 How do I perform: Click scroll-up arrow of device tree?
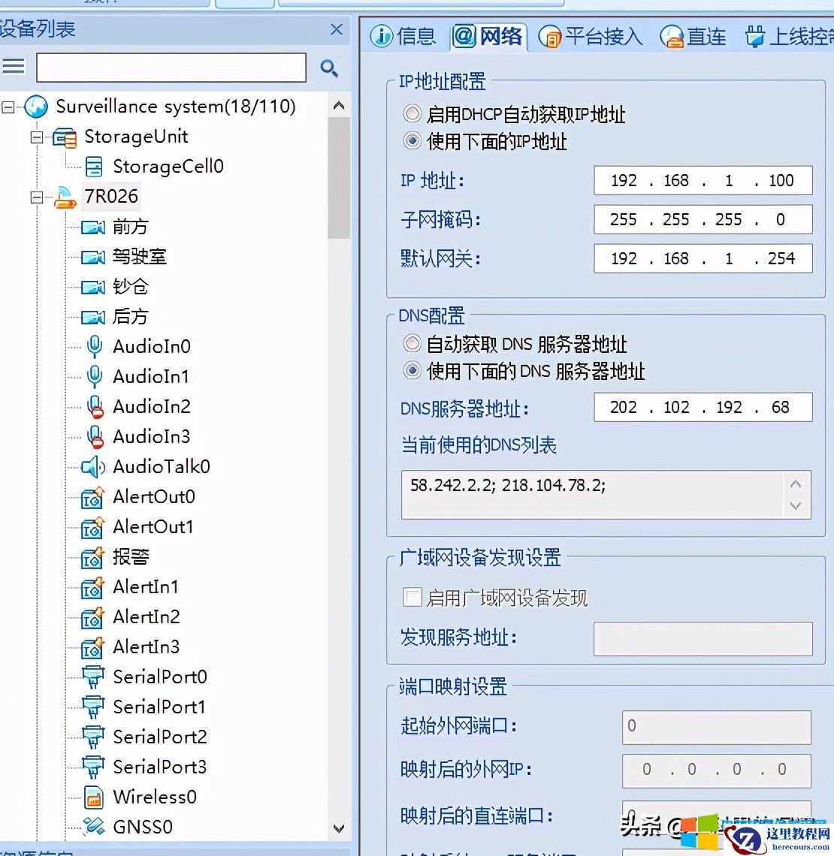339,106
